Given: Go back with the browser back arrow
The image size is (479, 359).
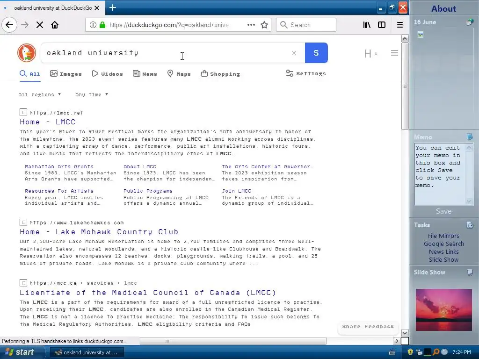Looking at the screenshot, I should click(9, 25).
